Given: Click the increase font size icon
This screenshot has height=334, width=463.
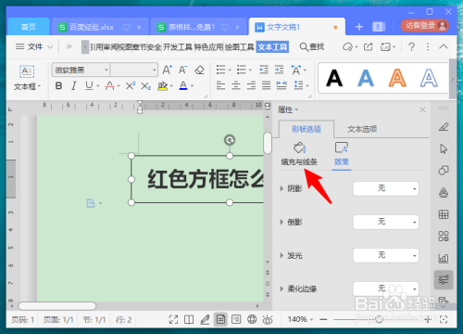Looking at the screenshot, I should 168,70.
